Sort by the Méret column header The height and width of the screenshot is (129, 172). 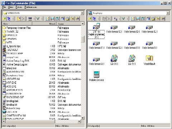[44, 24]
